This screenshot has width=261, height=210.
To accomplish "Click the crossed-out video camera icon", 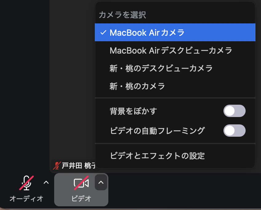I will click(81, 183).
